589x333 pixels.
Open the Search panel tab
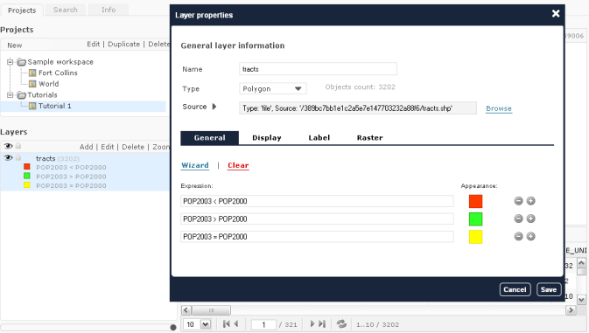pos(66,10)
